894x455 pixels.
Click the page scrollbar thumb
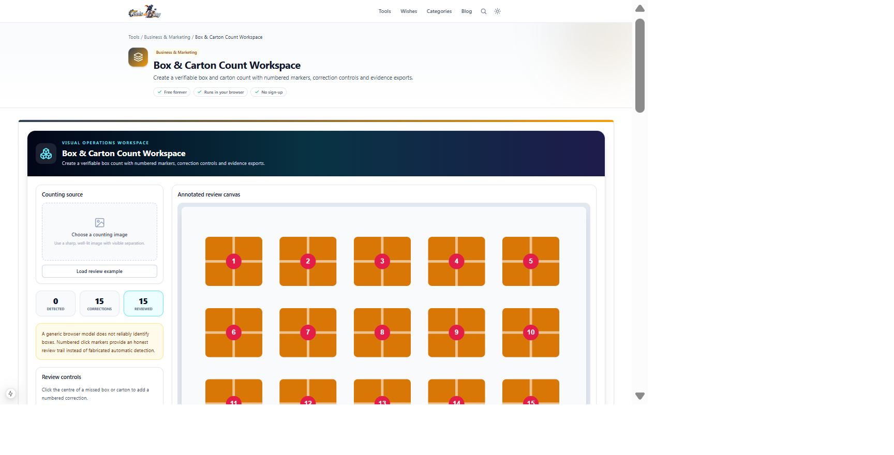point(640,66)
